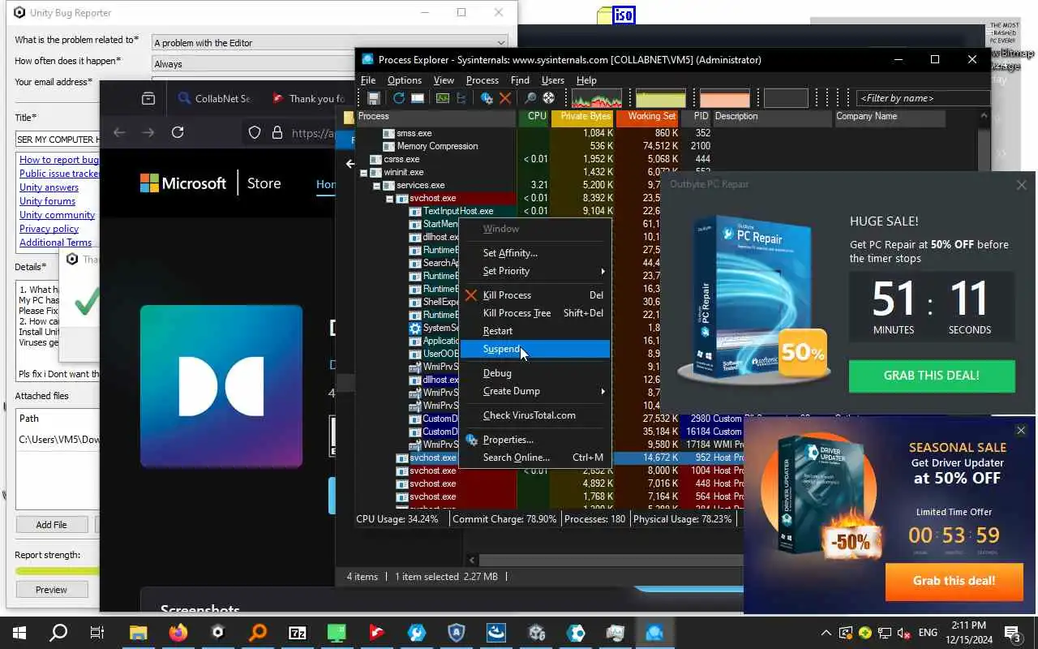Image resolution: width=1038 pixels, height=649 pixels.
Task: Close the Outbyte PC Repair ad
Action: click(x=1021, y=185)
